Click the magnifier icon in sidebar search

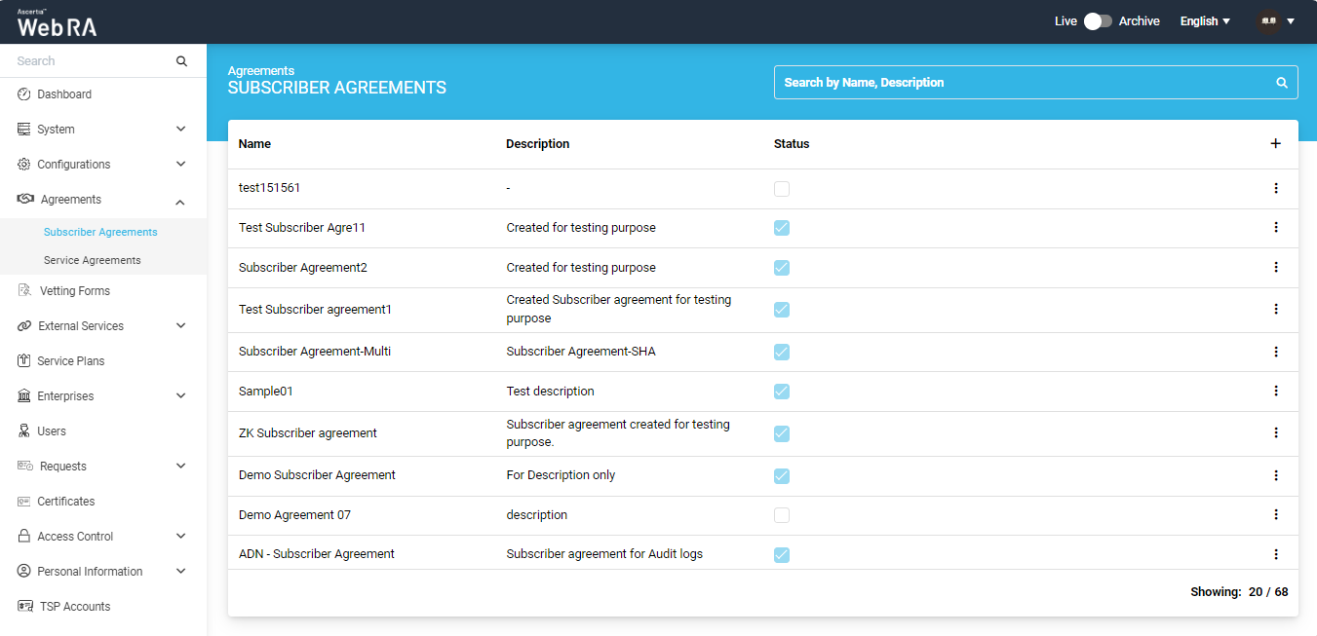(x=181, y=61)
